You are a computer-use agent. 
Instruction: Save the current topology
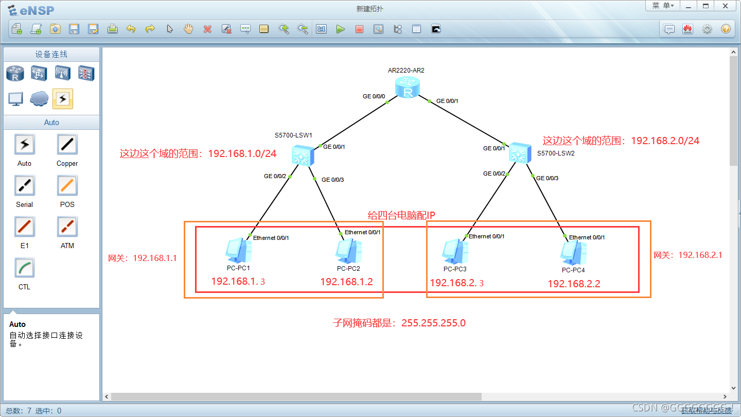coord(74,29)
